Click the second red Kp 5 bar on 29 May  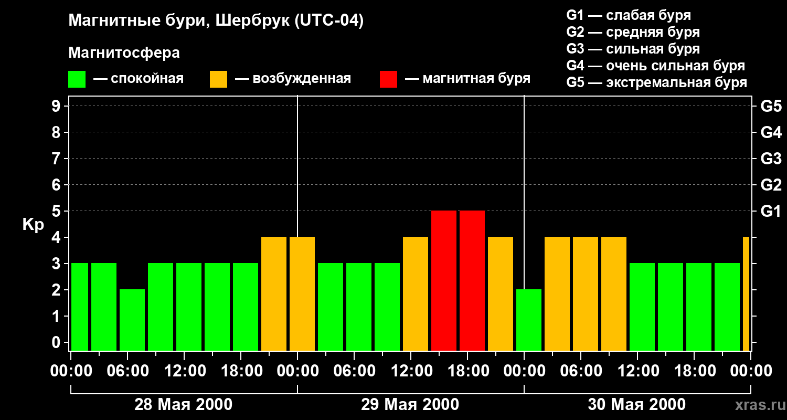pos(472,281)
